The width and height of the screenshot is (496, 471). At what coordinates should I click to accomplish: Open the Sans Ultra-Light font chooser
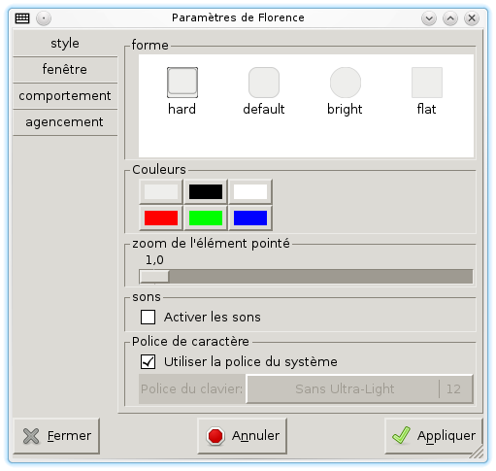(x=359, y=388)
